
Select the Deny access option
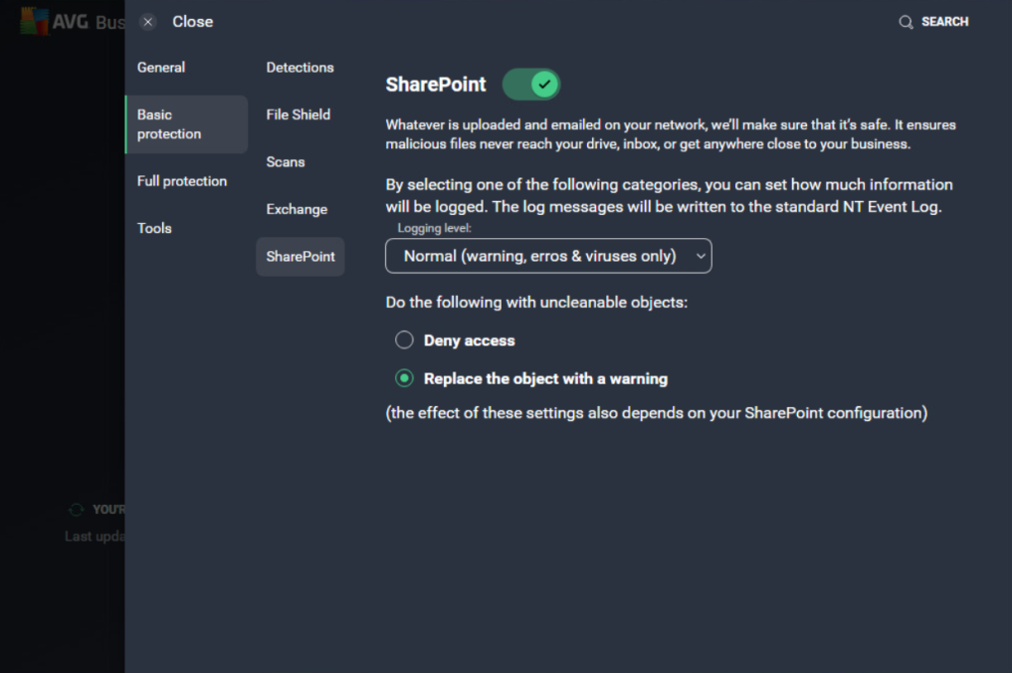point(405,339)
